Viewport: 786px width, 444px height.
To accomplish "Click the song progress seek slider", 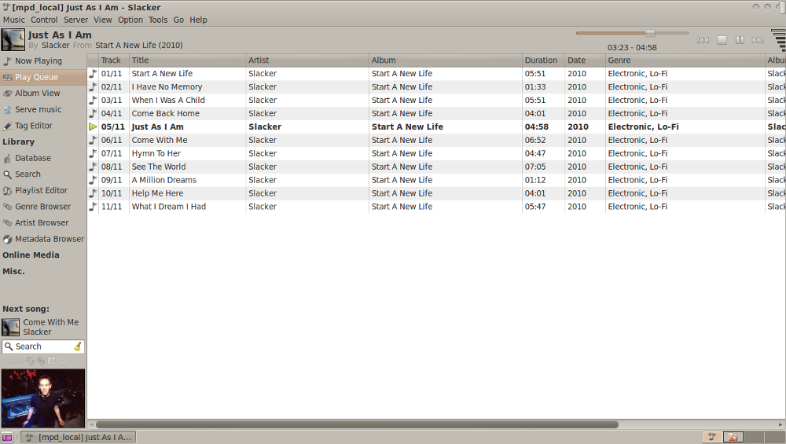I will pyautogui.click(x=632, y=33).
